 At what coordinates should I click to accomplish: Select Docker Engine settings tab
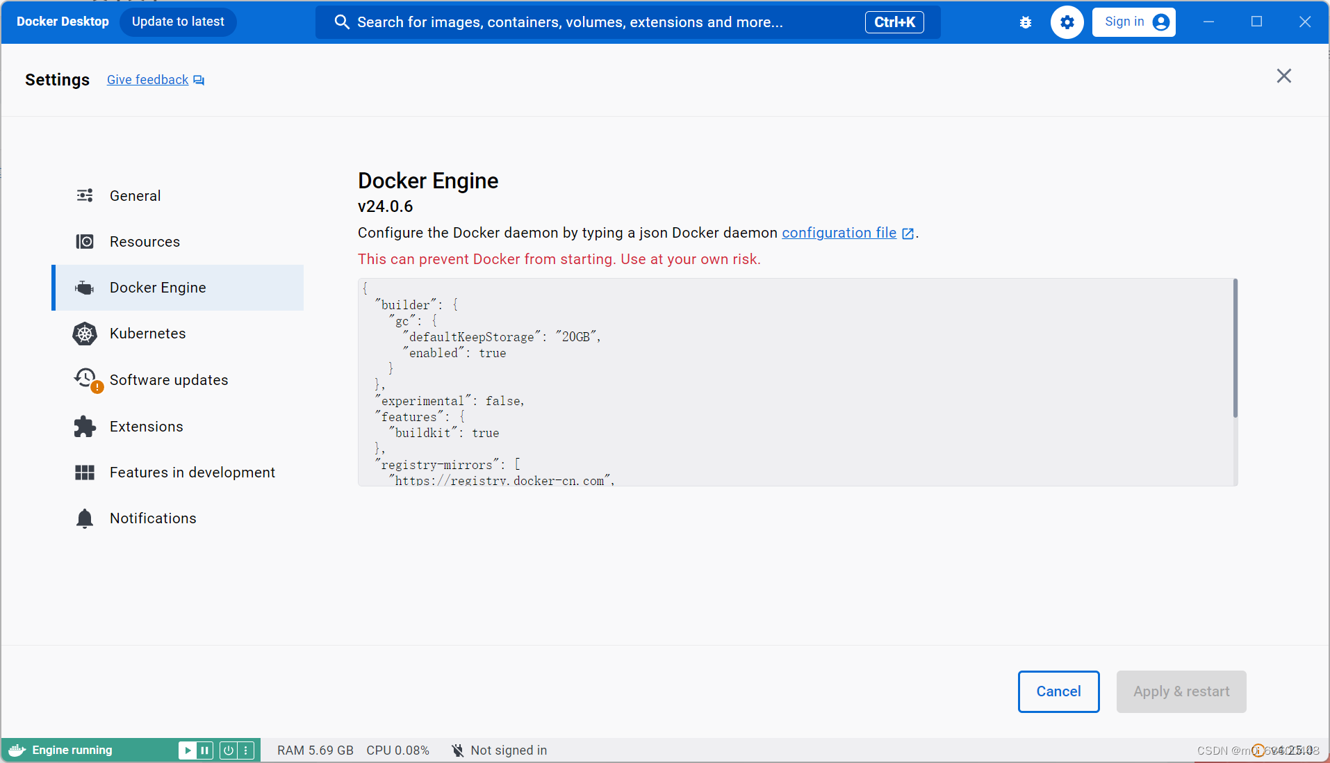point(178,288)
